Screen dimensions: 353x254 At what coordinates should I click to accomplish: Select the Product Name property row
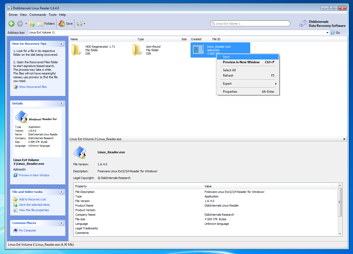(206, 206)
